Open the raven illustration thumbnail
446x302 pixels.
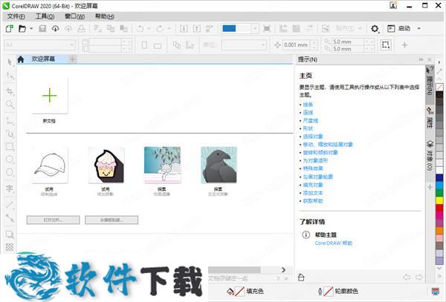click(219, 165)
